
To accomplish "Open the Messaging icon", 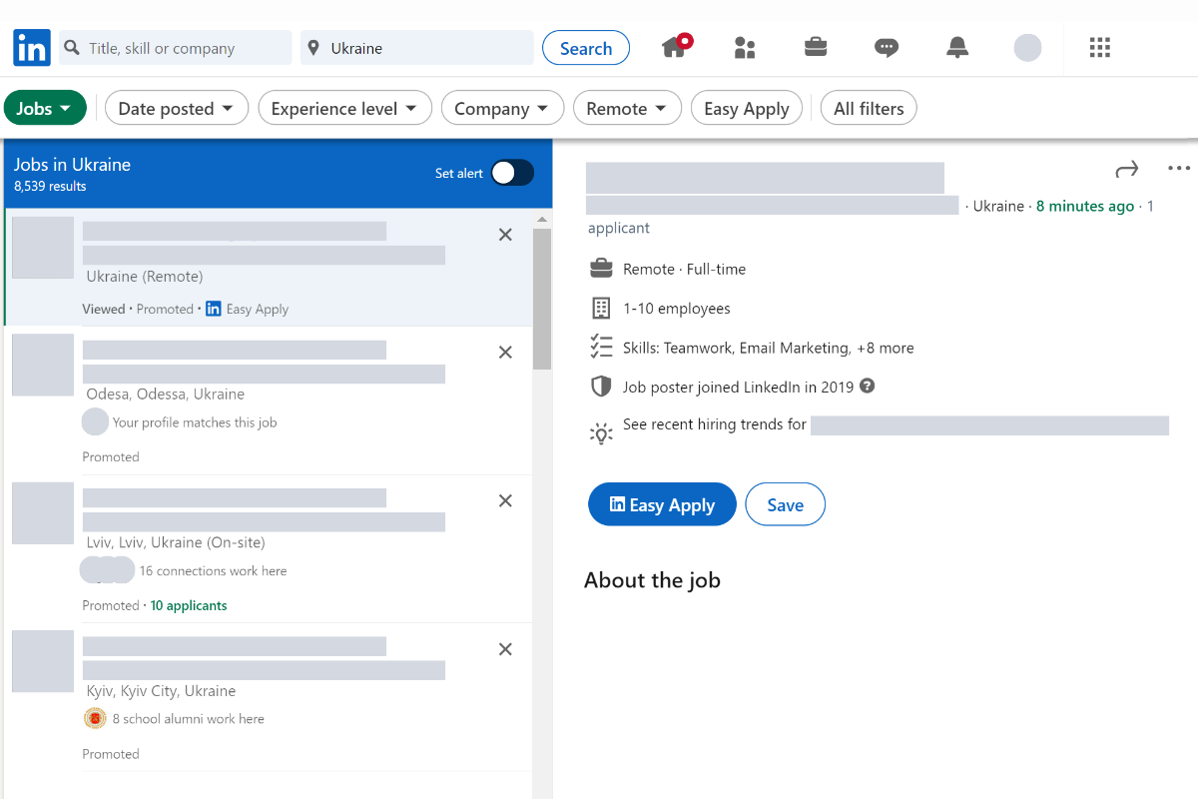I will [x=887, y=47].
